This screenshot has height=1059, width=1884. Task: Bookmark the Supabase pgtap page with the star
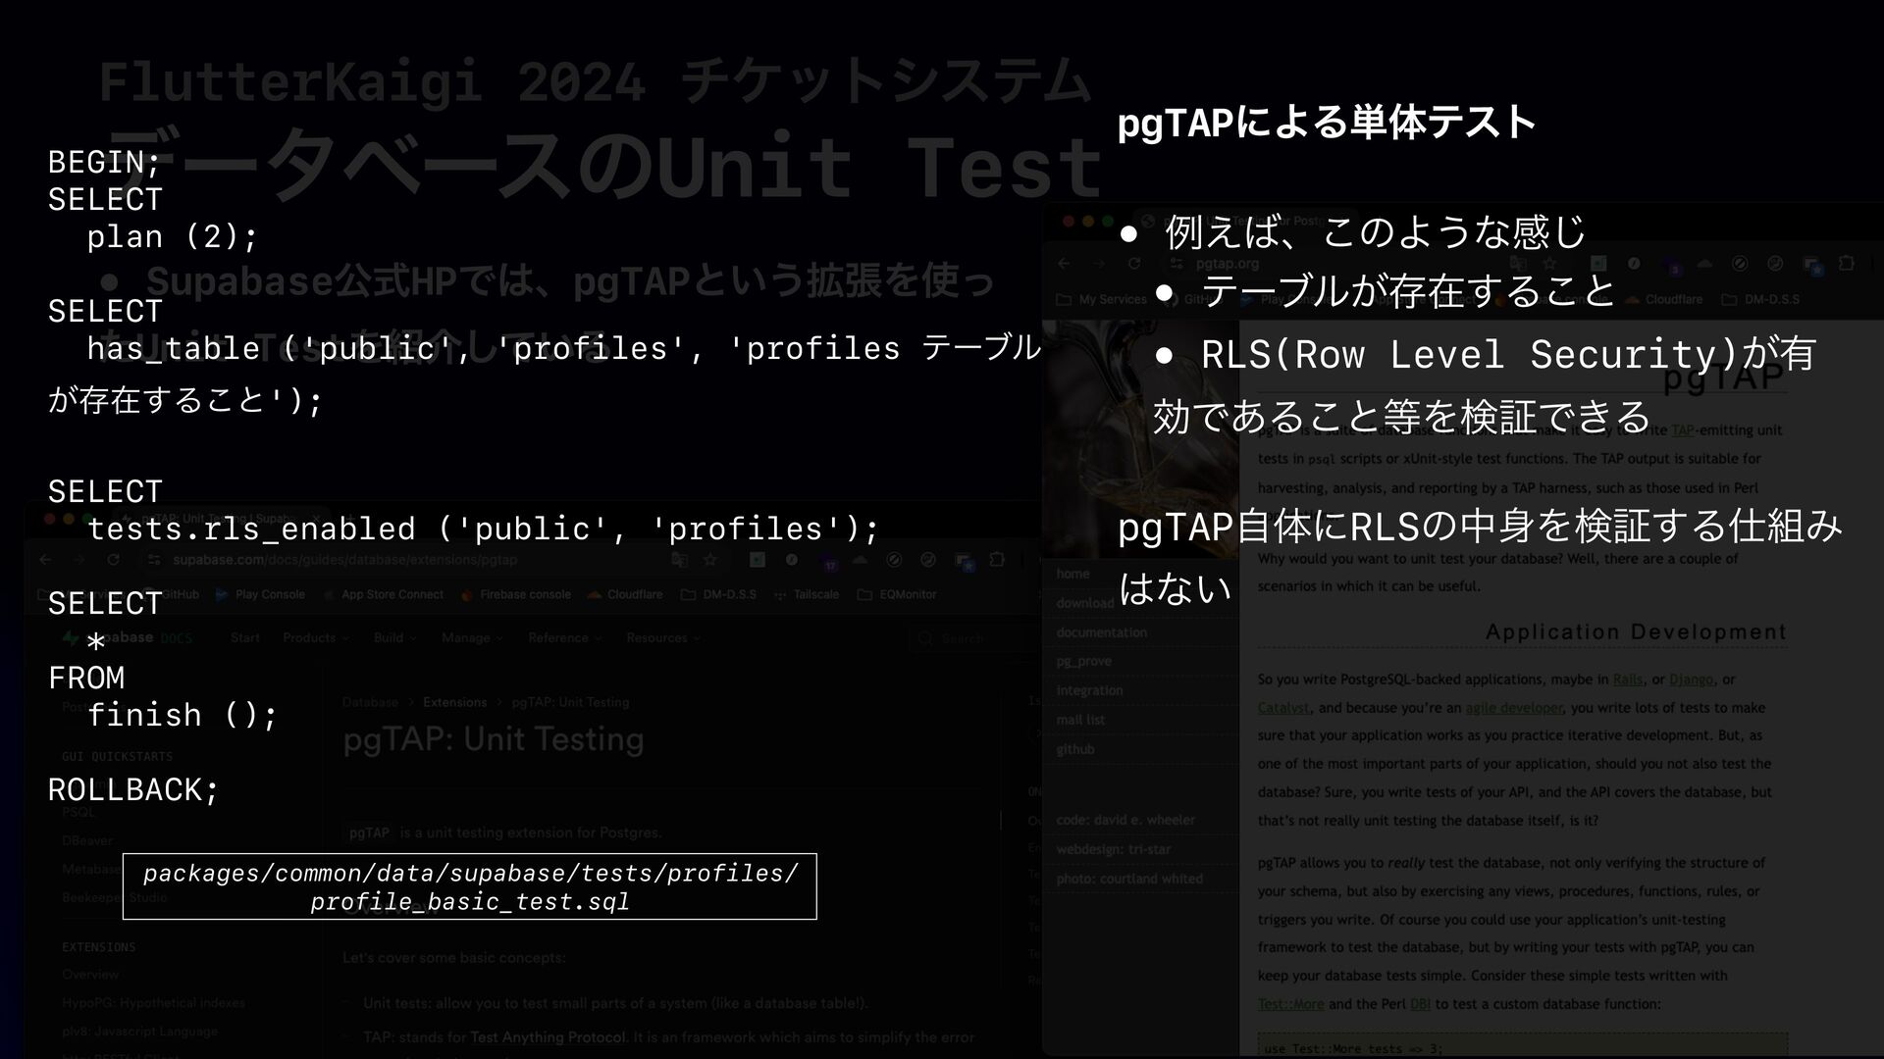pyautogui.click(x=710, y=560)
